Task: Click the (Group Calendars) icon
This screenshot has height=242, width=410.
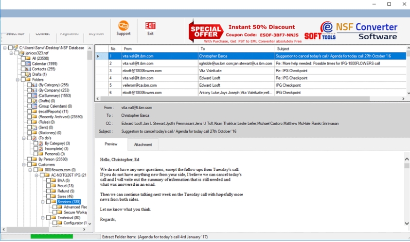Action: click(34, 106)
